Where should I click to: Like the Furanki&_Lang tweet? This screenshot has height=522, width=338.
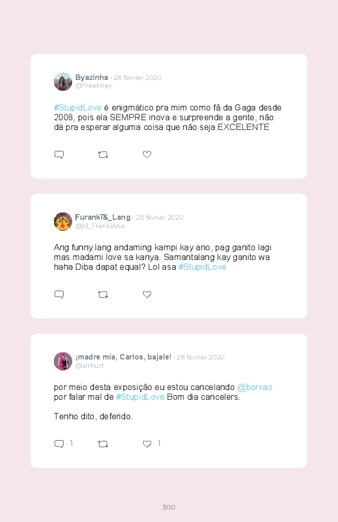[x=147, y=294]
